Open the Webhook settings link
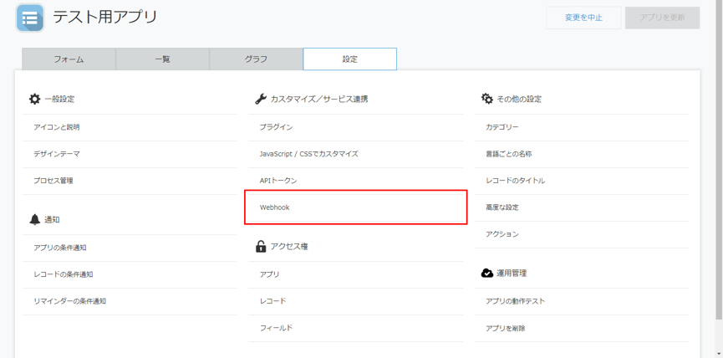The width and height of the screenshot is (723, 358). 355,207
